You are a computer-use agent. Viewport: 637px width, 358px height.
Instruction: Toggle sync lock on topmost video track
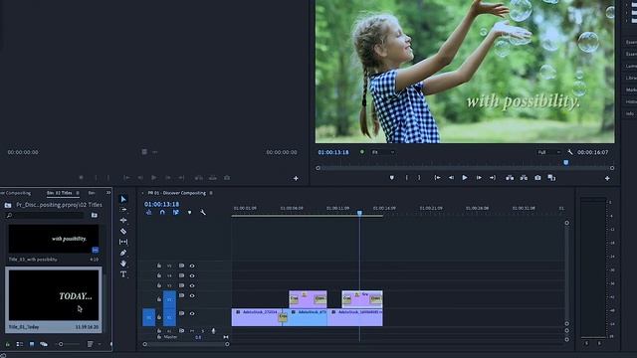pos(181,266)
